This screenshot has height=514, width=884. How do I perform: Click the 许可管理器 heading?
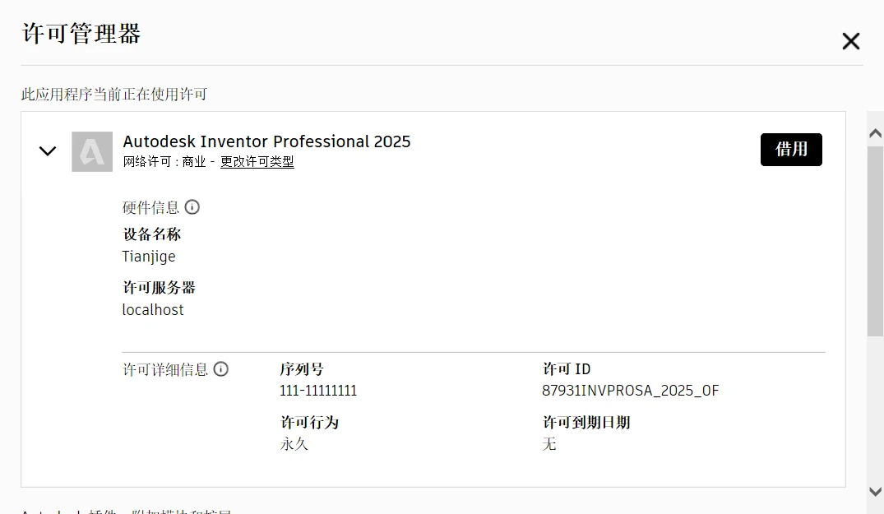[81, 34]
